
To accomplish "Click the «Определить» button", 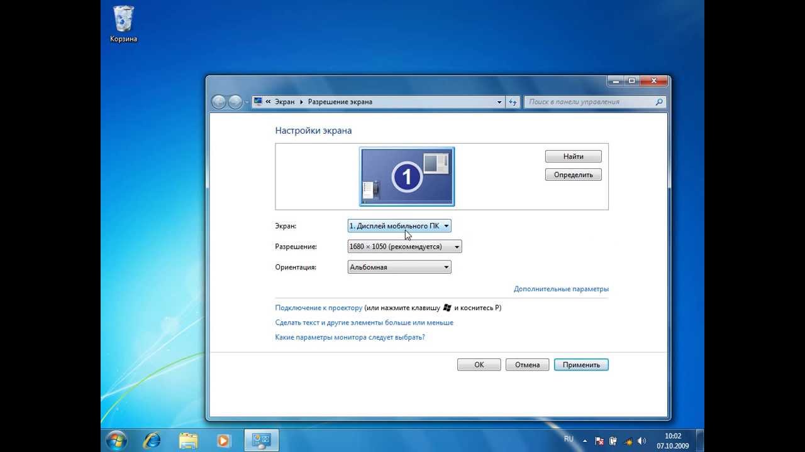I will (574, 175).
